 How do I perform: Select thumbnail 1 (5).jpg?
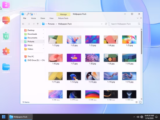point(129,40)
